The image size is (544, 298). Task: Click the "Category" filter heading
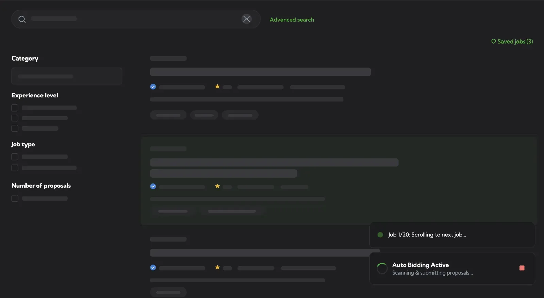click(25, 59)
